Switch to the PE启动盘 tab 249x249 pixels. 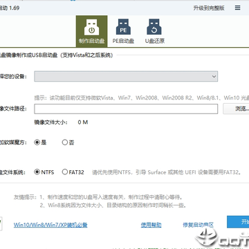[123, 31]
